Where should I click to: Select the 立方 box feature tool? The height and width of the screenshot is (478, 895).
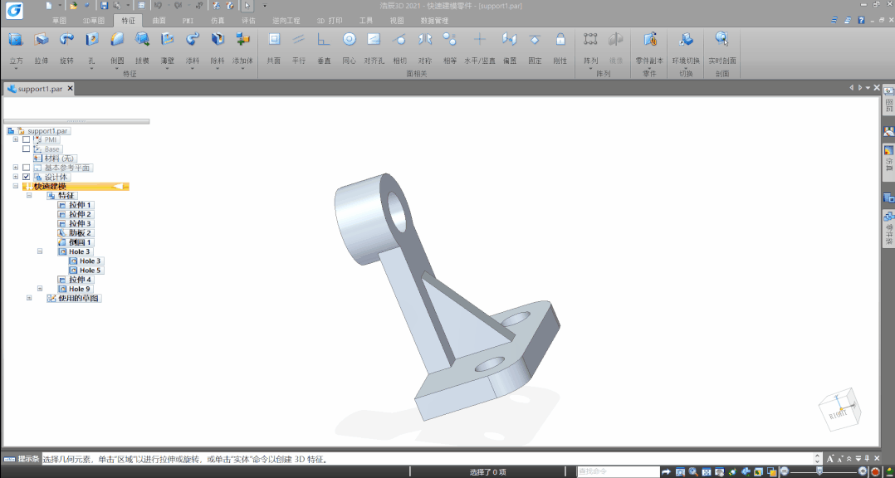tap(16, 46)
